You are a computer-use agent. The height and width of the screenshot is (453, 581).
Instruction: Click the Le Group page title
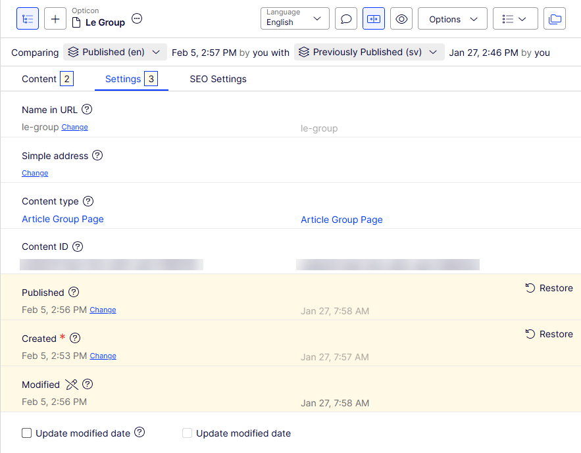[x=105, y=22]
